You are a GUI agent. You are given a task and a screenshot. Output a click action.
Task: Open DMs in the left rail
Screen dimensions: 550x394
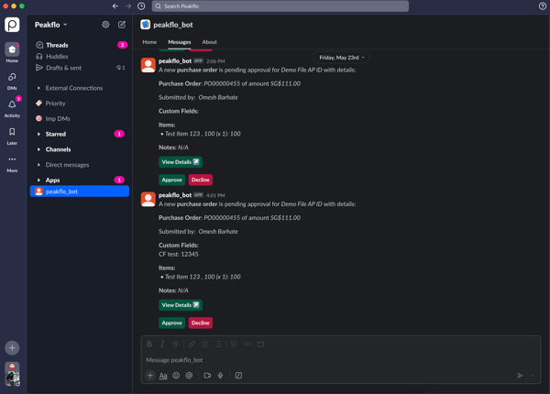(x=12, y=81)
